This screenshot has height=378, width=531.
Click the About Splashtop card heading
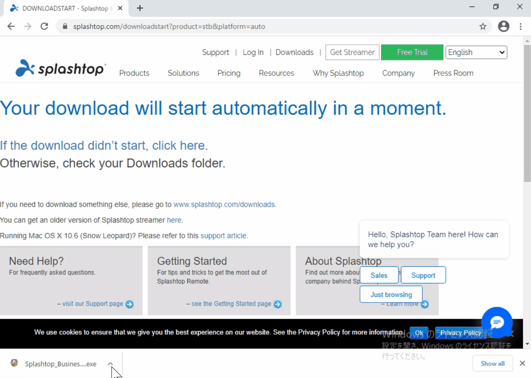343,261
